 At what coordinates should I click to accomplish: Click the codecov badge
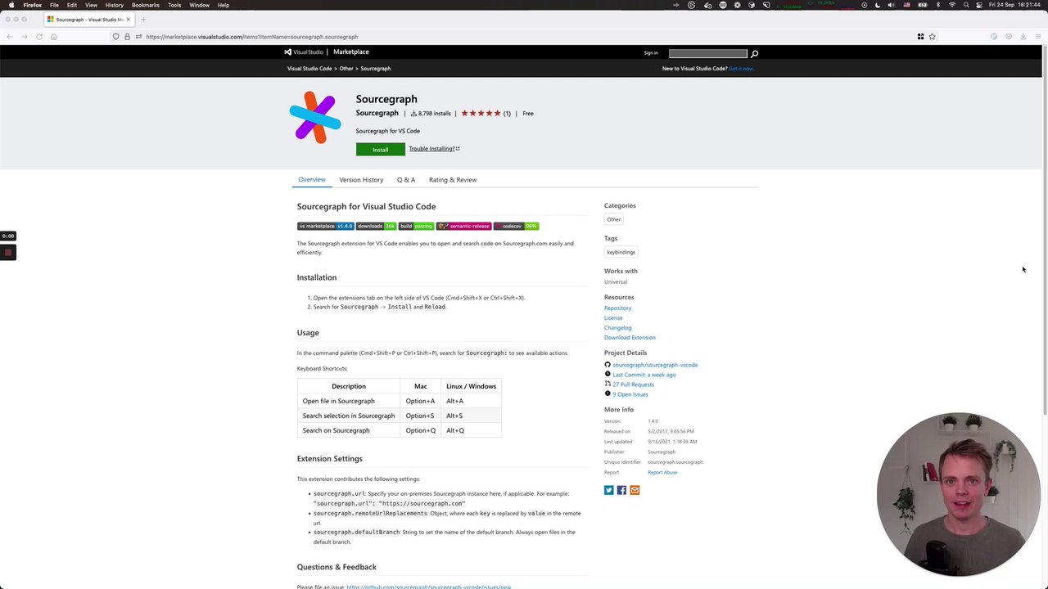click(516, 226)
